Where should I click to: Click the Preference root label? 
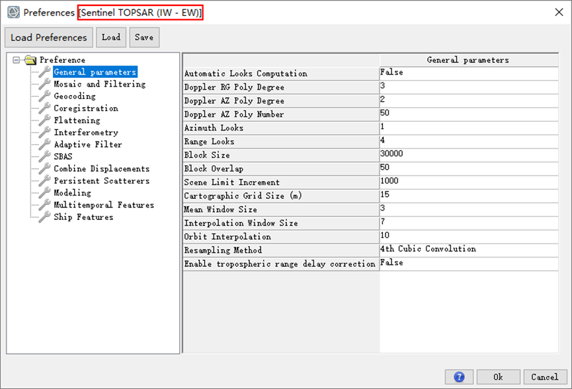[x=62, y=59]
